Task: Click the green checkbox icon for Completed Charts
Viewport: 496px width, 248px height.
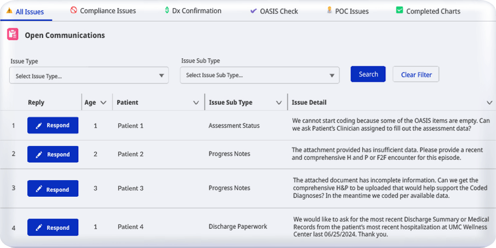Action: click(399, 10)
